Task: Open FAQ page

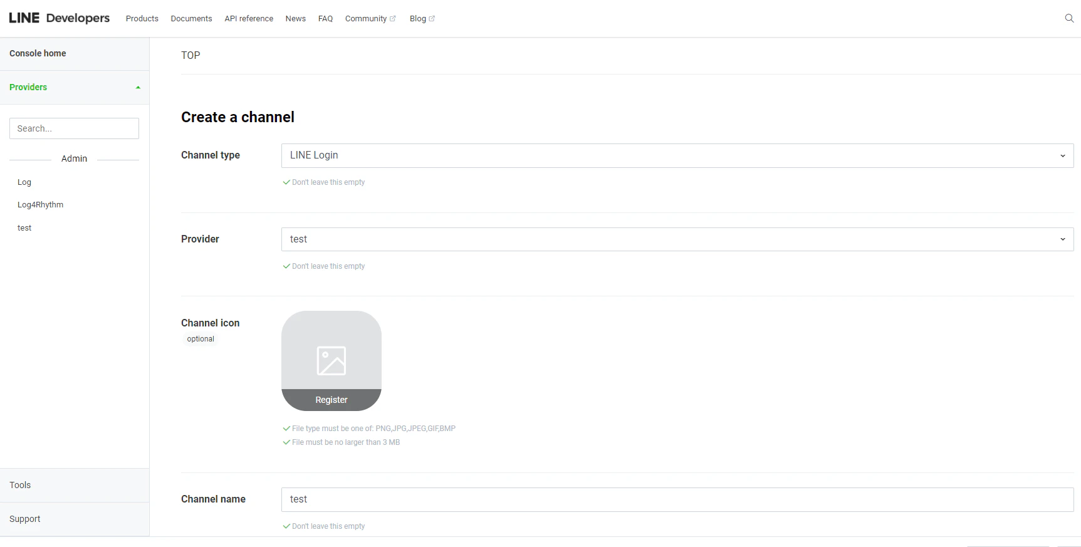Action: pos(325,19)
